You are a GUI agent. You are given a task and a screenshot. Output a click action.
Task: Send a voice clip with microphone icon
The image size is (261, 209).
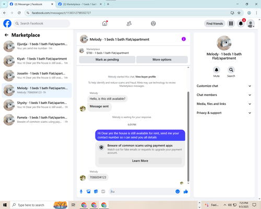[x=81, y=192]
